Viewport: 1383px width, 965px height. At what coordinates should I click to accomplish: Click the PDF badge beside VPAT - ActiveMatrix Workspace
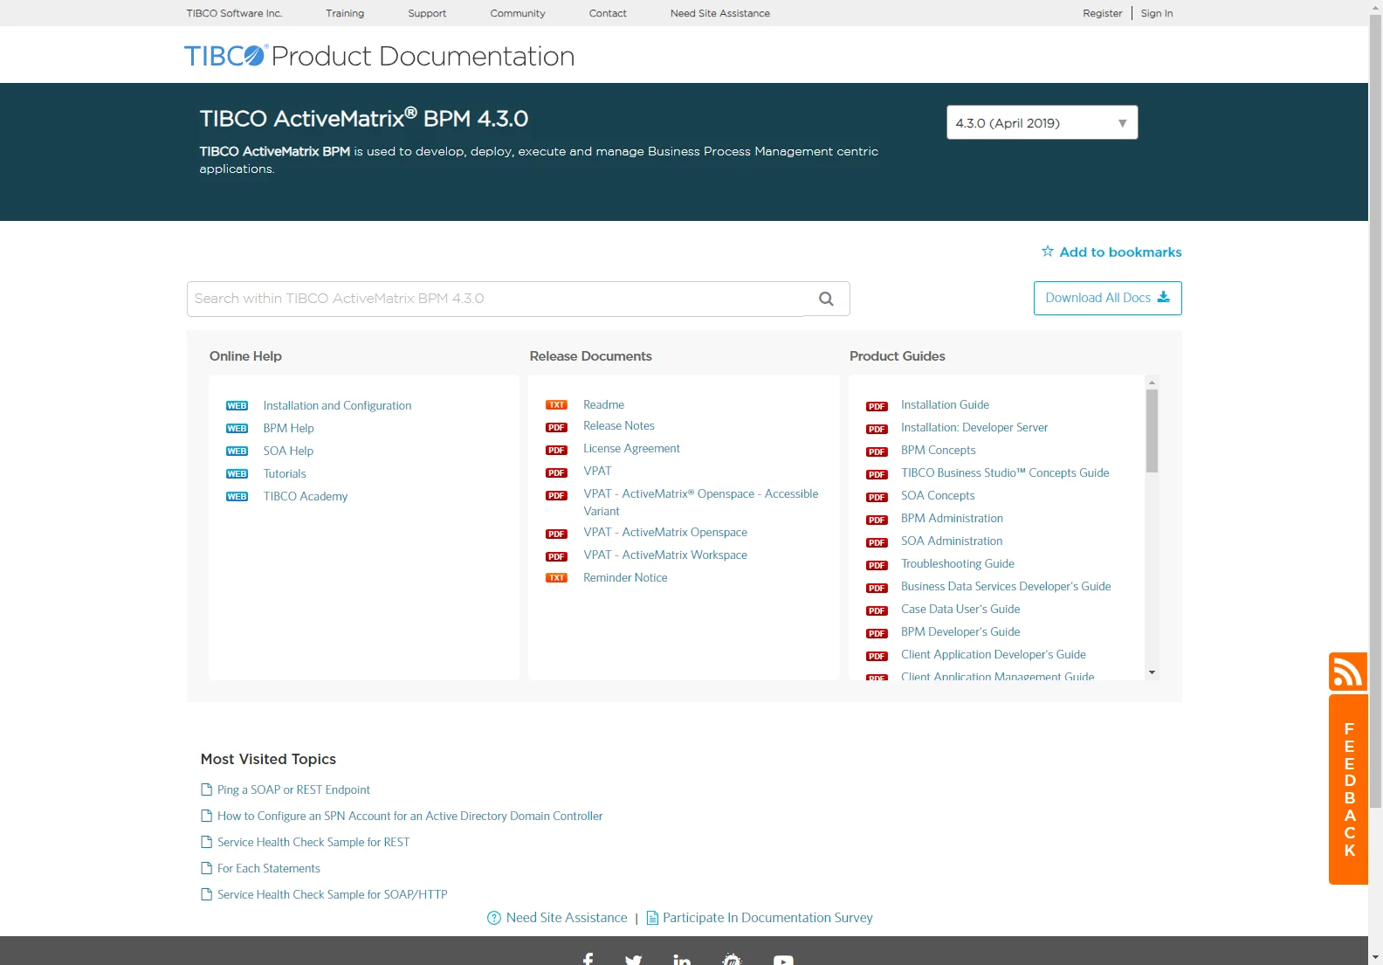pyautogui.click(x=557, y=557)
